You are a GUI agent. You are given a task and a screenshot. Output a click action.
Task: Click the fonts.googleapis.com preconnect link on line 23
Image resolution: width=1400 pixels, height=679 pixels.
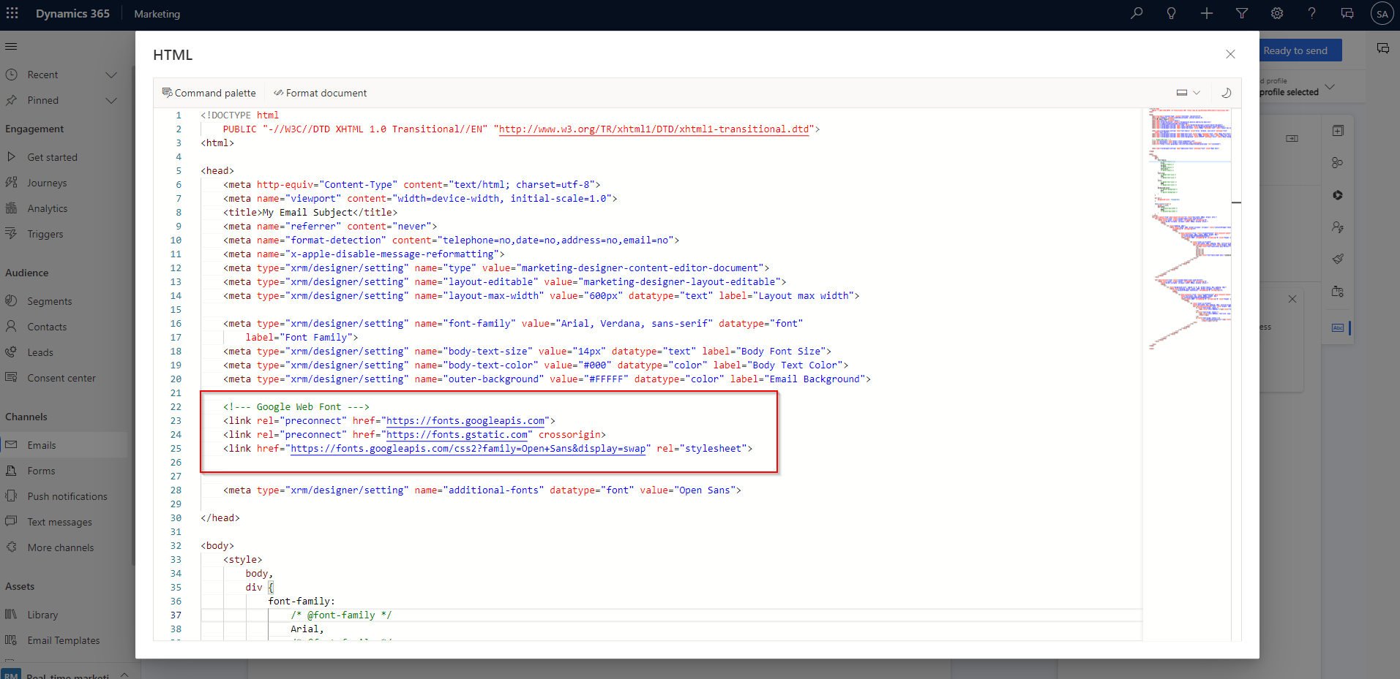tap(465, 421)
